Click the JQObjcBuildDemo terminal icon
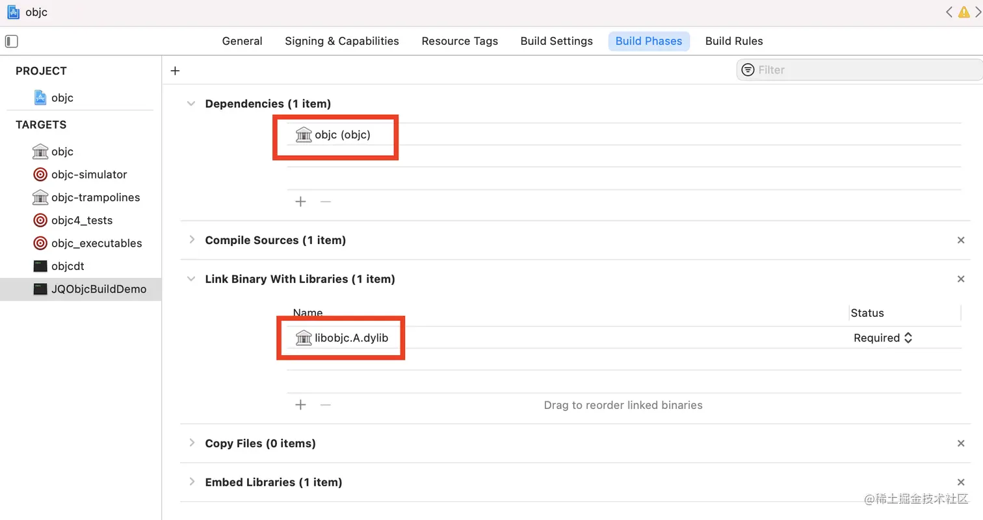The width and height of the screenshot is (983, 520). [x=40, y=289]
